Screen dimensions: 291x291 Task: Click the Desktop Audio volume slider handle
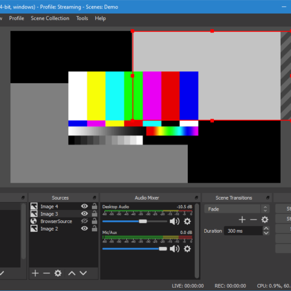(x=143, y=221)
